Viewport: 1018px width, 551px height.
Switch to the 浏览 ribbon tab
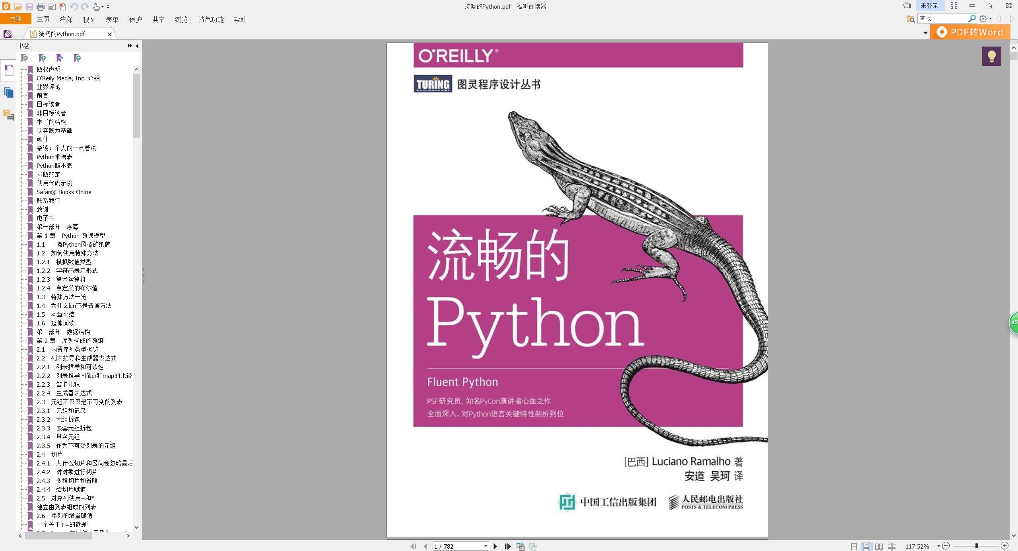coord(181,19)
